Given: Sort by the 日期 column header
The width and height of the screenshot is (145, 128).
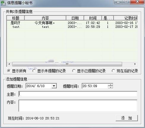Looking at the screenshot, I should tap(75, 18).
